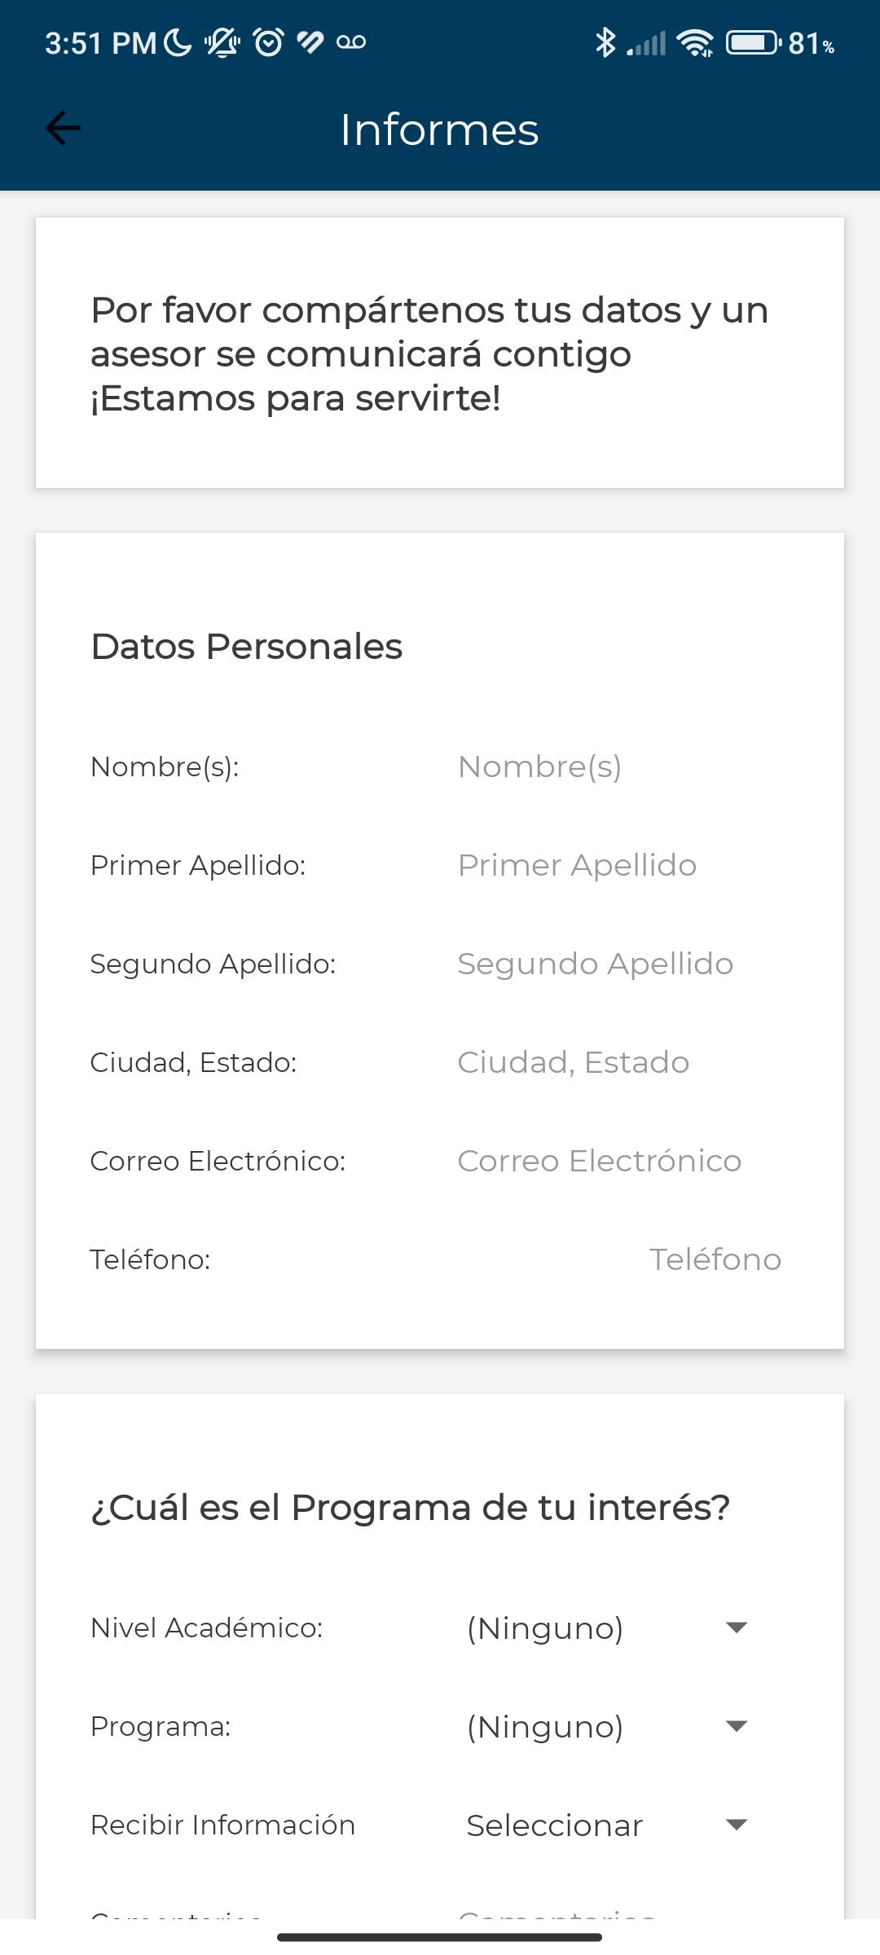
Task: Tap the Informes page title
Action: (x=440, y=129)
